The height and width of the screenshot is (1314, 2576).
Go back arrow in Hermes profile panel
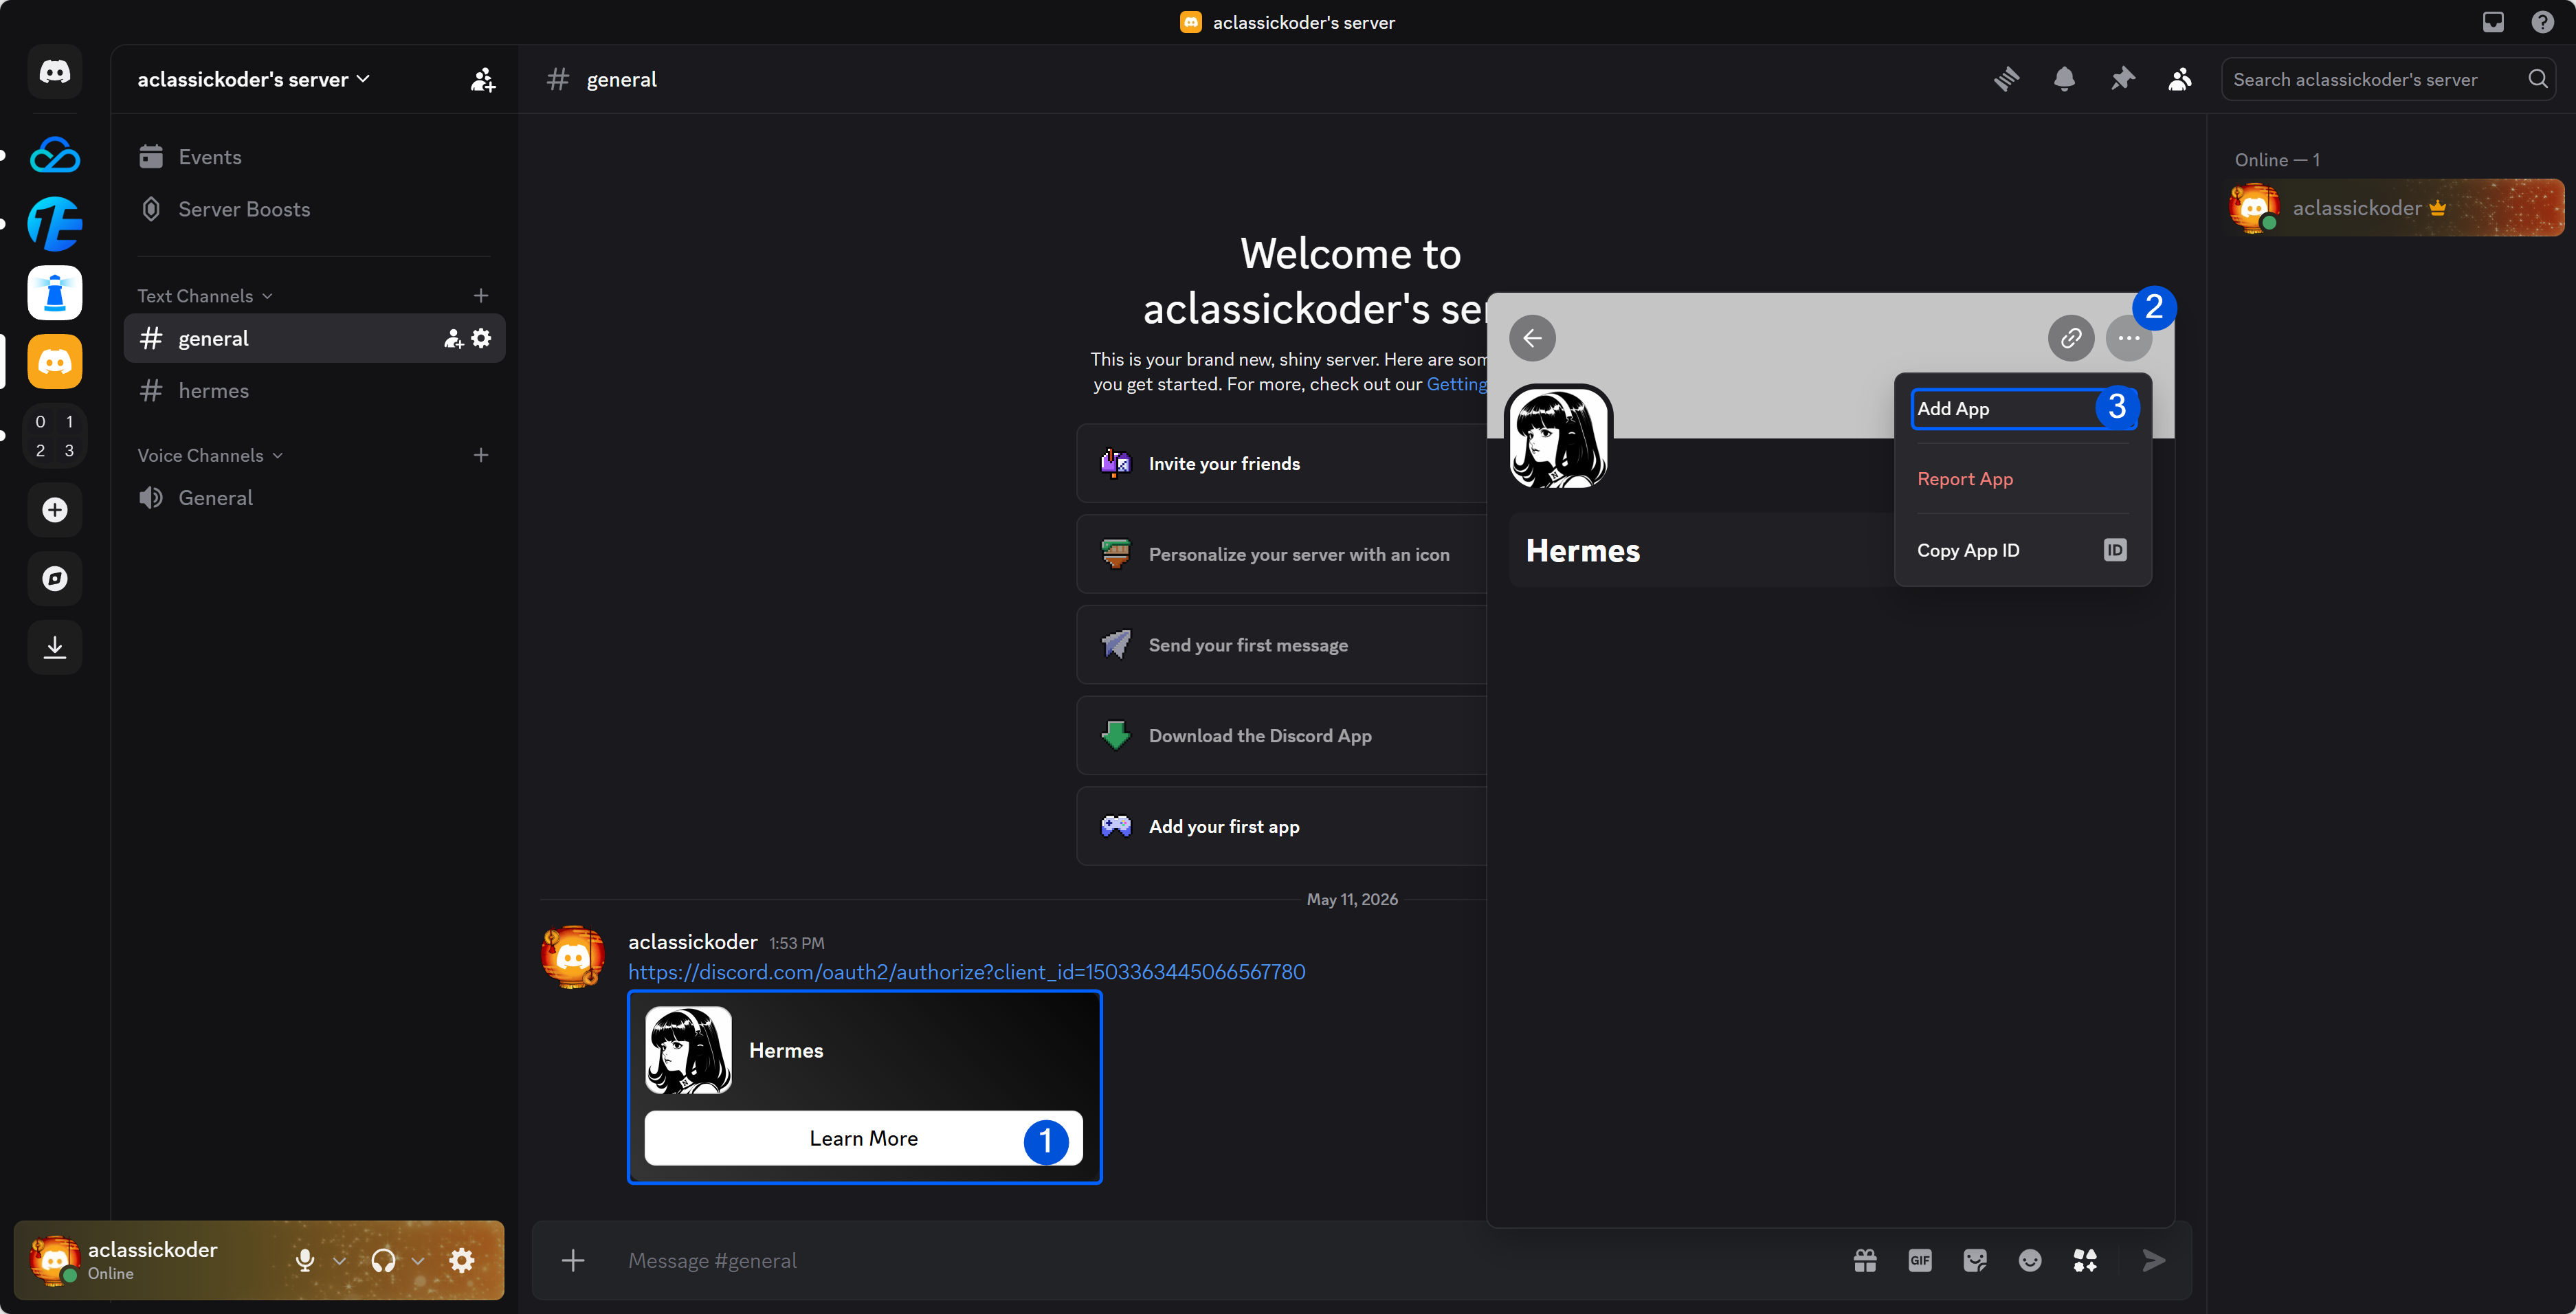1532,338
